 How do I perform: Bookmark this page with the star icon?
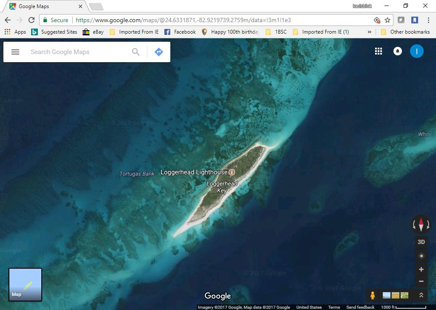click(387, 20)
